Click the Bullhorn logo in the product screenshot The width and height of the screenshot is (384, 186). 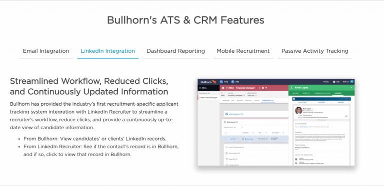pos(208,82)
